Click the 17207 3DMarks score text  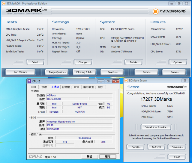pos(156,99)
